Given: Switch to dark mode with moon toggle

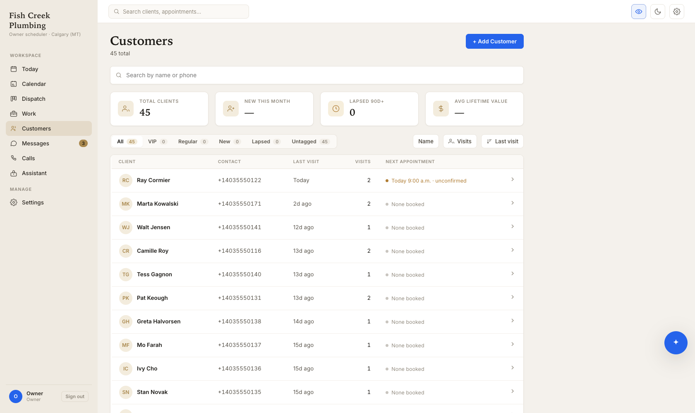Looking at the screenshot, I should 658,12.
